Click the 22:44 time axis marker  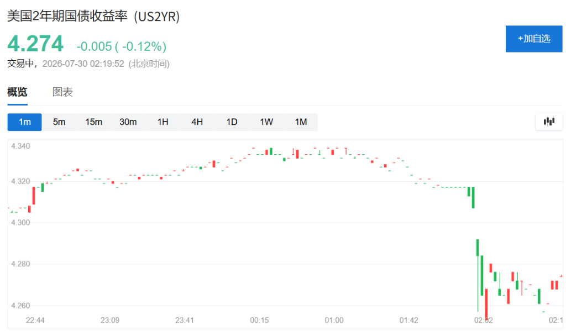[35, 320]
